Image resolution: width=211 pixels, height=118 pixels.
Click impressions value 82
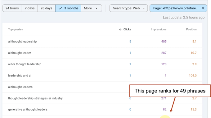[164, 109]
